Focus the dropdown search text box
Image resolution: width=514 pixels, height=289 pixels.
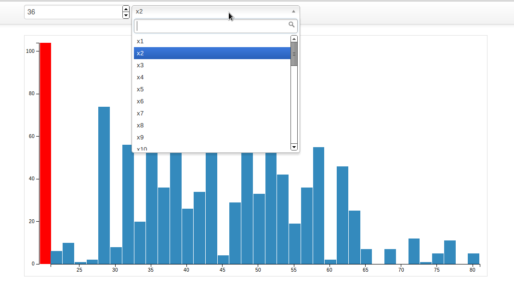click(x=211, y=26)
